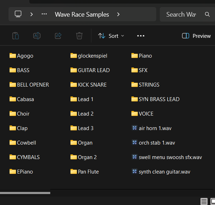Select the air horn 1.wav file

pyautogui.click(x=152, y=128)
